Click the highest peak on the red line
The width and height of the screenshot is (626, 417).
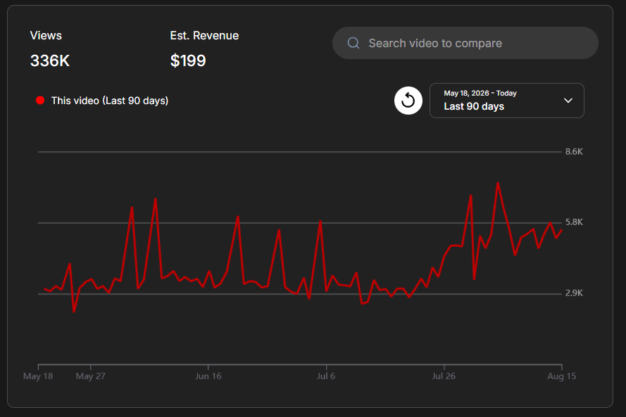coord(498,184)
